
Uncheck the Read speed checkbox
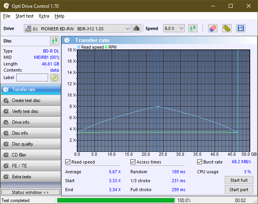(68, 162)
